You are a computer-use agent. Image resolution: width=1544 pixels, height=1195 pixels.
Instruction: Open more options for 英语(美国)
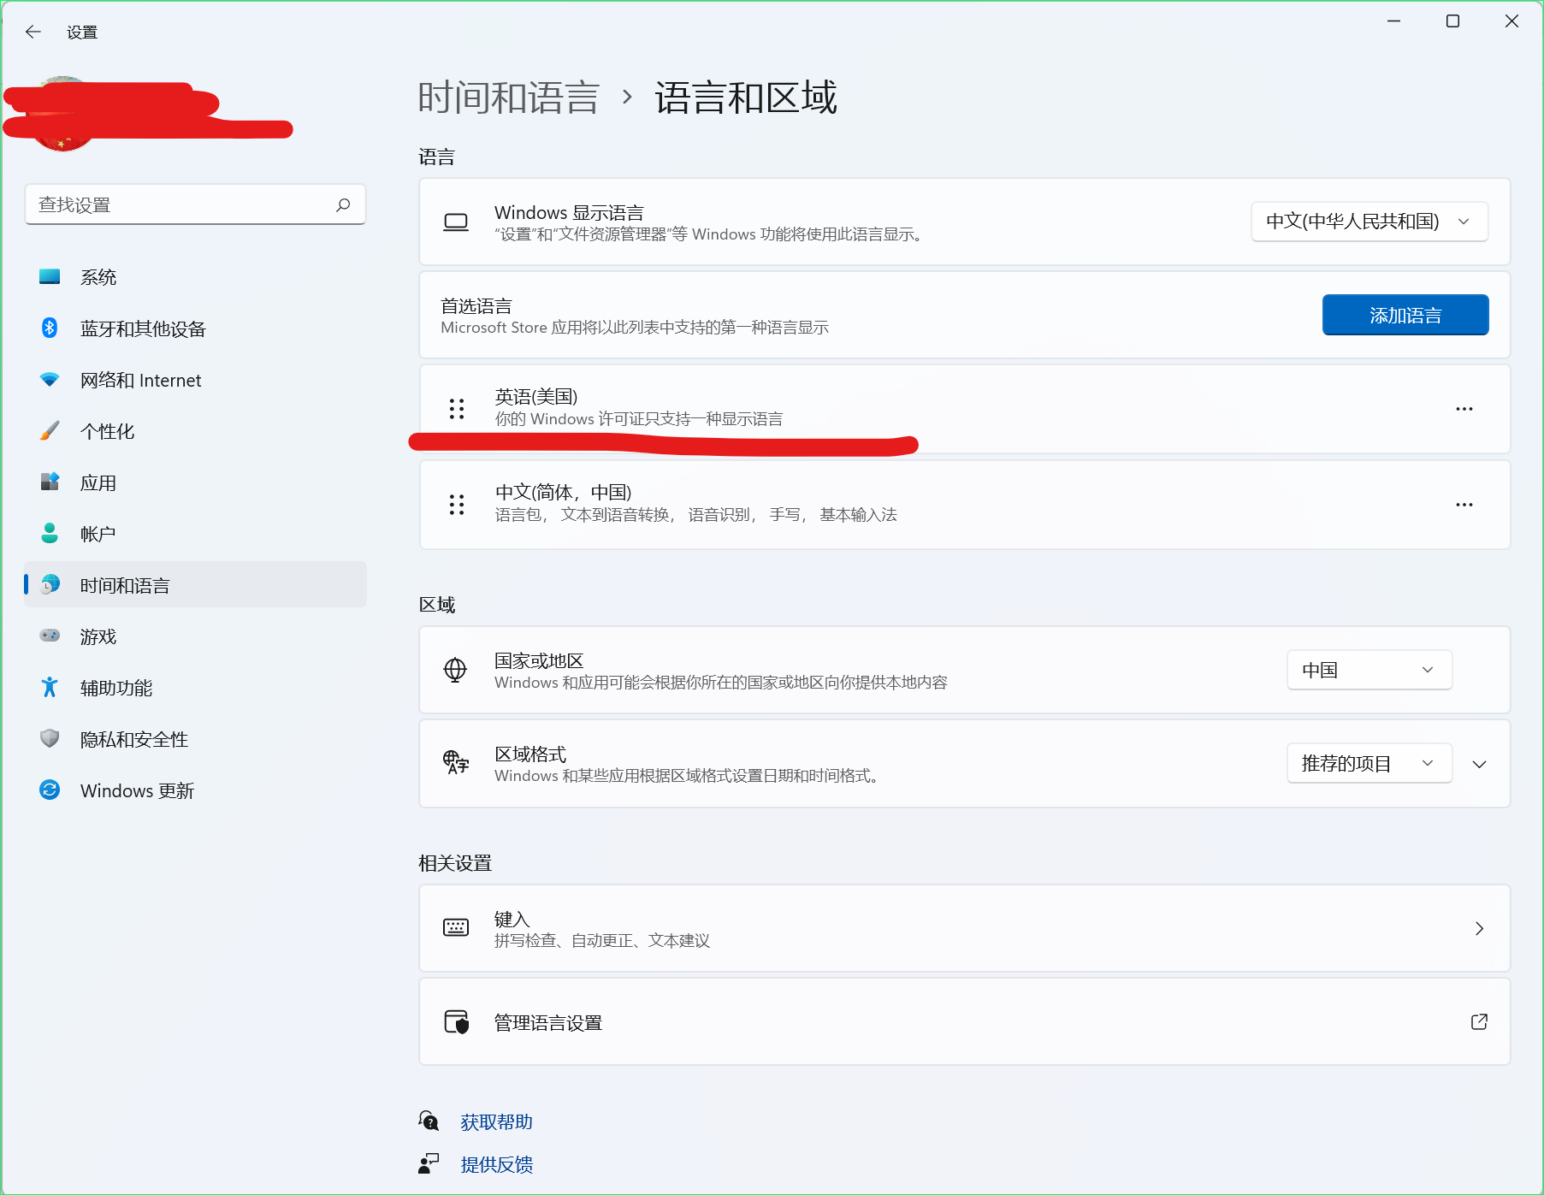click(1464, 409)
